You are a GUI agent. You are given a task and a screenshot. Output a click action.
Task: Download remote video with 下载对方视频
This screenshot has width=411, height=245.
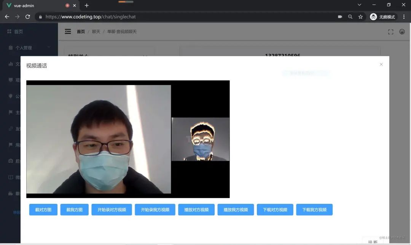(x=275, y=210)
